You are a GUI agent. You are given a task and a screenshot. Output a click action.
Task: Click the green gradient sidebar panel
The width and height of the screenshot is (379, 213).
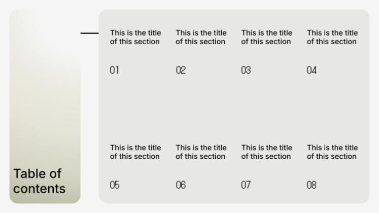coord(45,91)
